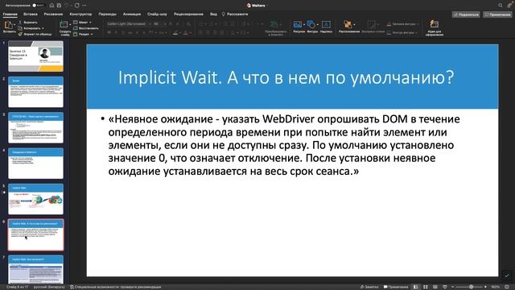Select slide 3 thumbnail

click(x=35, y=127)
